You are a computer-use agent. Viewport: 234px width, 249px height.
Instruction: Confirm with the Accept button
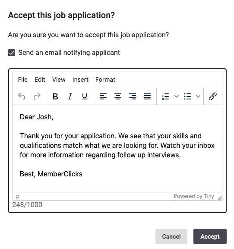(x=210, y=236)
